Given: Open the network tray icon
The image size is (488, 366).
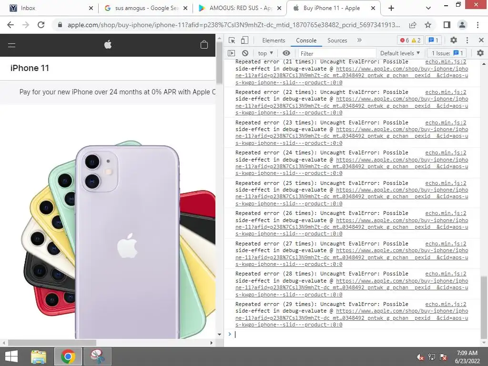Looking at the screenshot, I should coord(432,357).
